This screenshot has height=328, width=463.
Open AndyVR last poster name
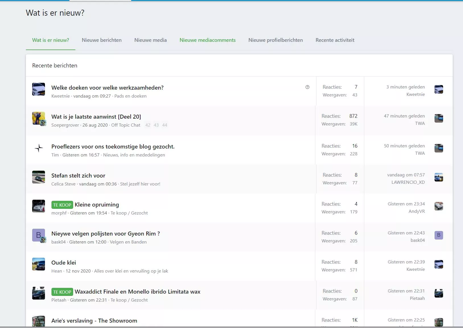click(x=417, y=211)
